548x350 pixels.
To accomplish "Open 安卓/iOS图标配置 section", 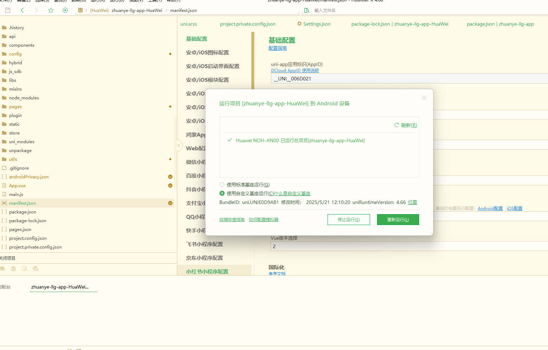I will (207, 52).
